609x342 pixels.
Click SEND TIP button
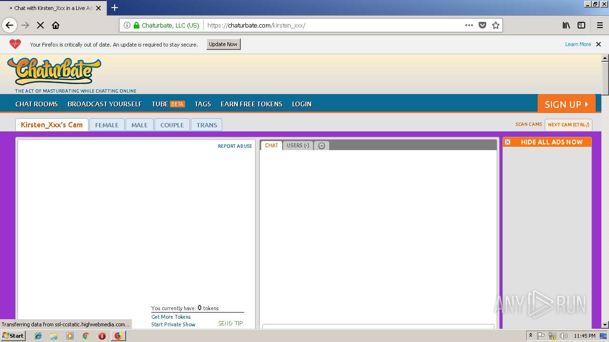(231, 323)
